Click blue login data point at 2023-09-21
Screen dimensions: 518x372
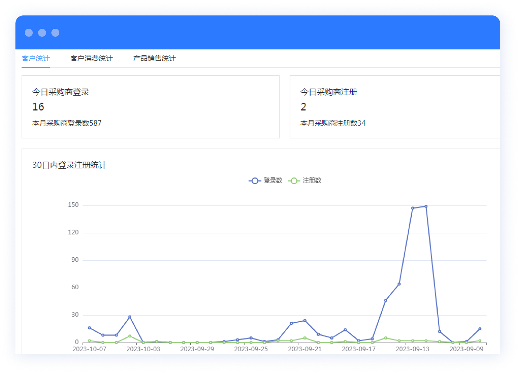click(305, 321)
